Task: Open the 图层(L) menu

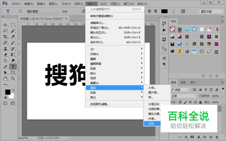Action: (x=53, y=4)
